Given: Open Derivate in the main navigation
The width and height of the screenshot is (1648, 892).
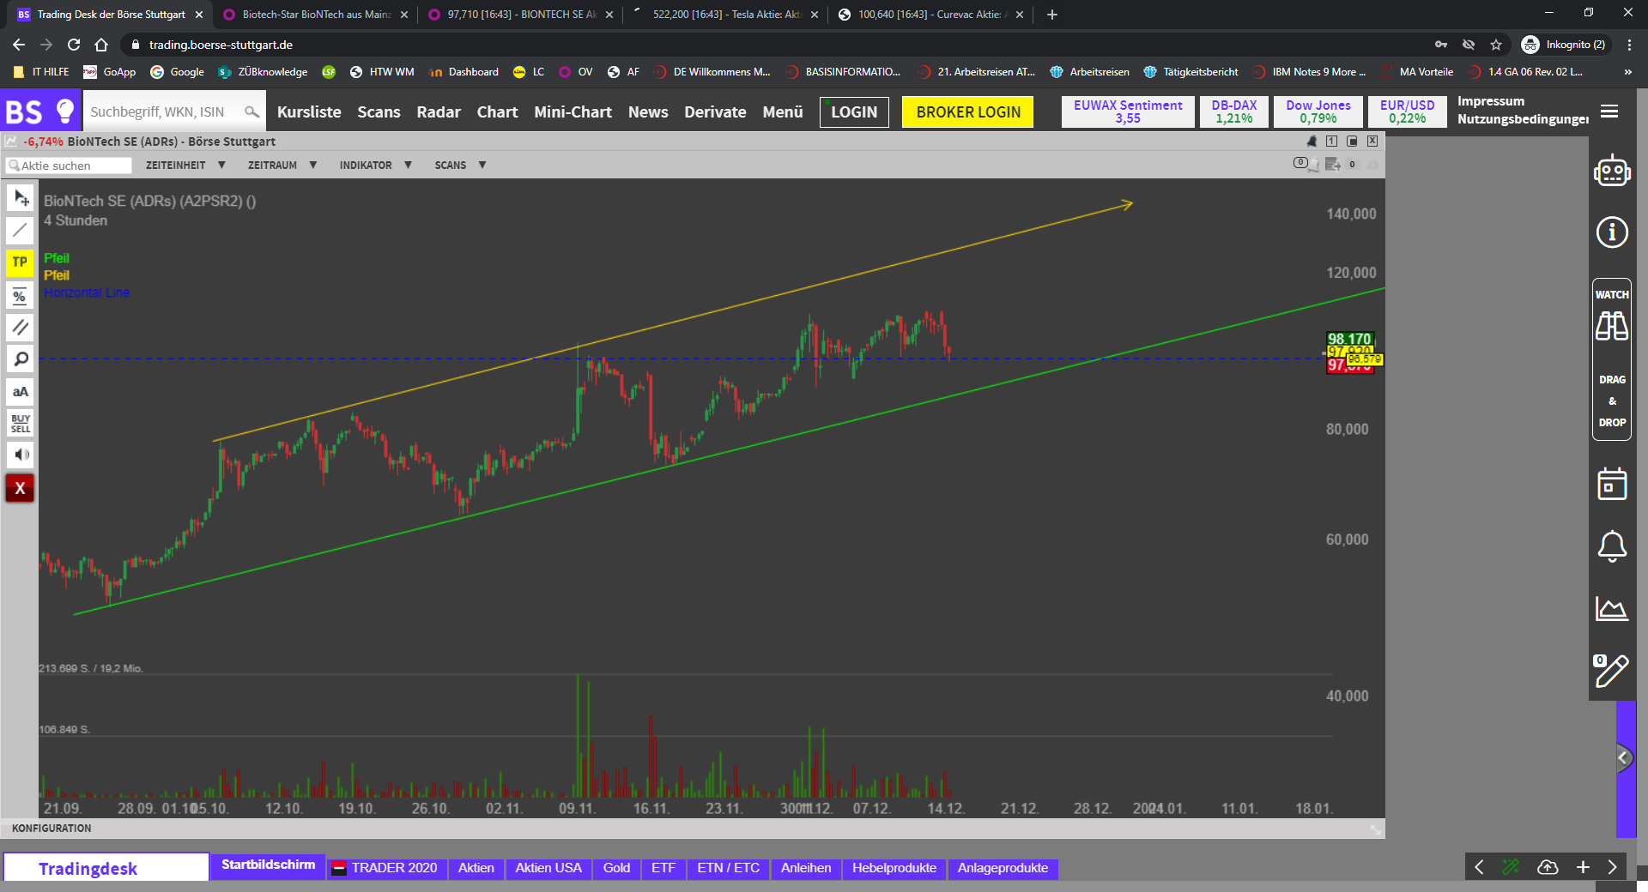Looking at the screenshot, I should point(715,111).
